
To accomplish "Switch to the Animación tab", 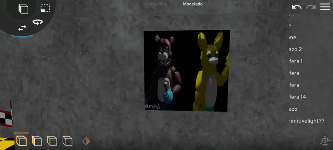I will [x=155, y=4].
